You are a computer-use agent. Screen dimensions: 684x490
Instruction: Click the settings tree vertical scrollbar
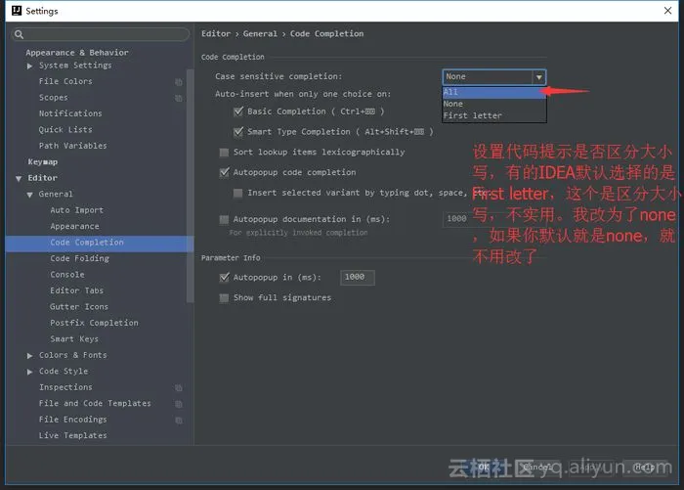click(190, 186)
